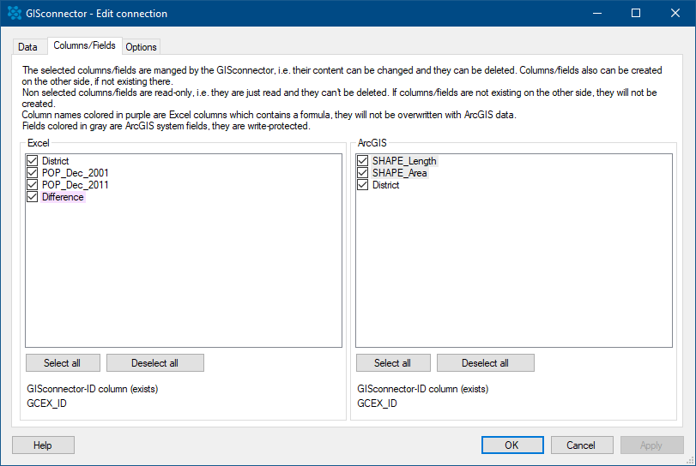Image resolution: width=696 pixels, height=466 pixels.
Task: Click the ArcGIS GCEX_ID column label
Action: [x=377, y=403]
